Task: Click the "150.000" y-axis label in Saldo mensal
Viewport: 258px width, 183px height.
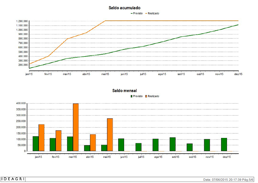Action: 21,133
